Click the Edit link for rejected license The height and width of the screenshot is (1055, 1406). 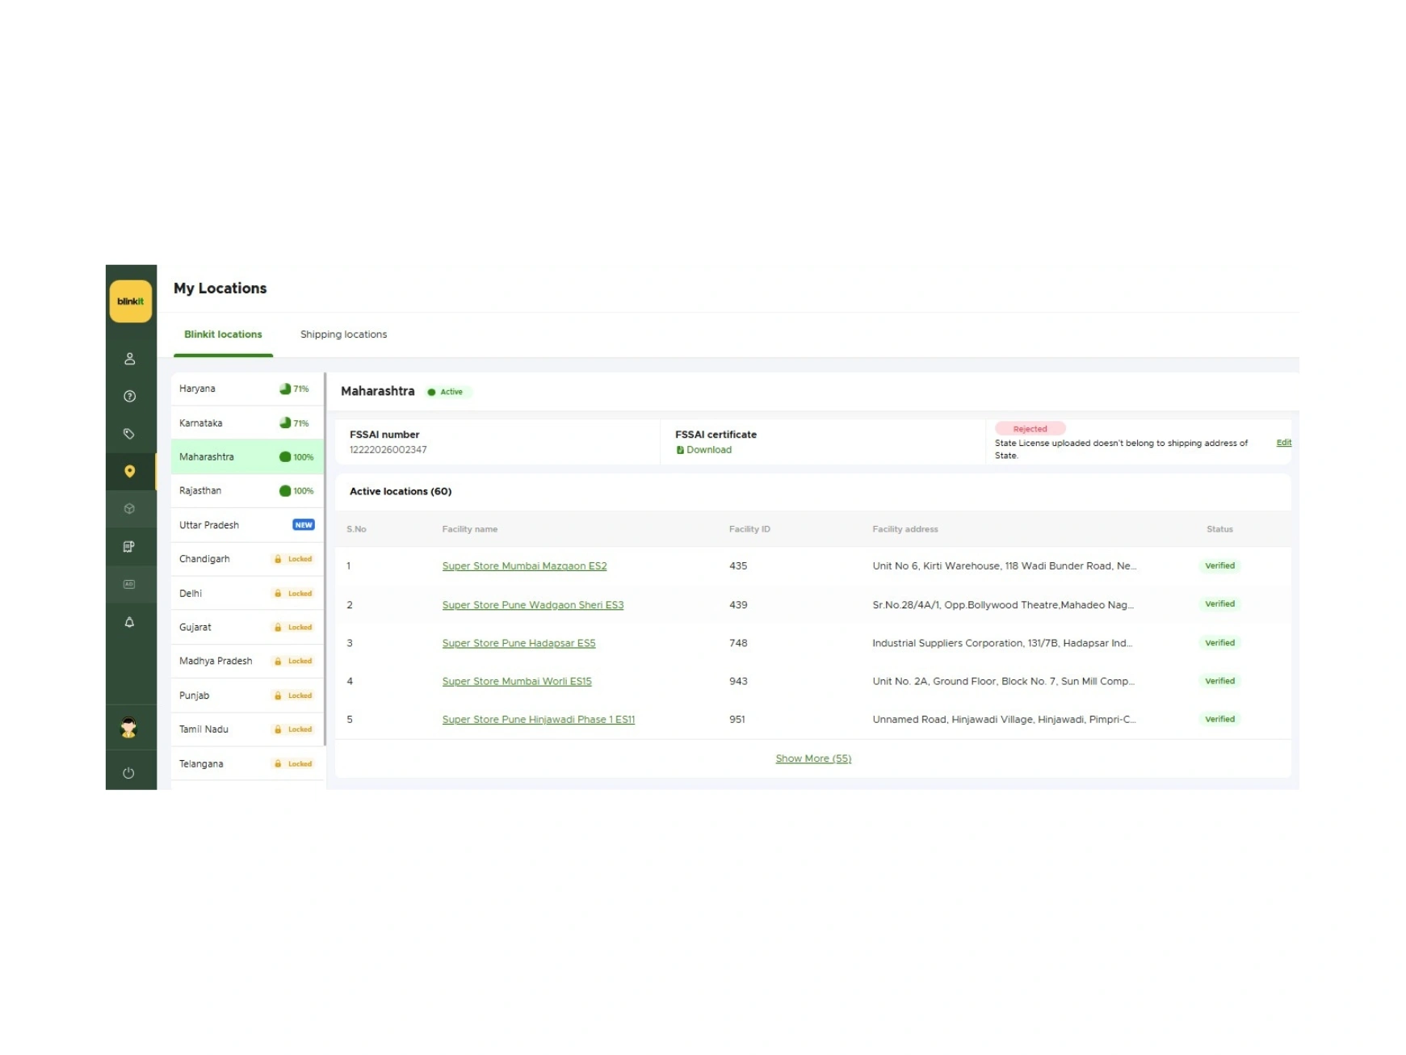(1283, 443)
